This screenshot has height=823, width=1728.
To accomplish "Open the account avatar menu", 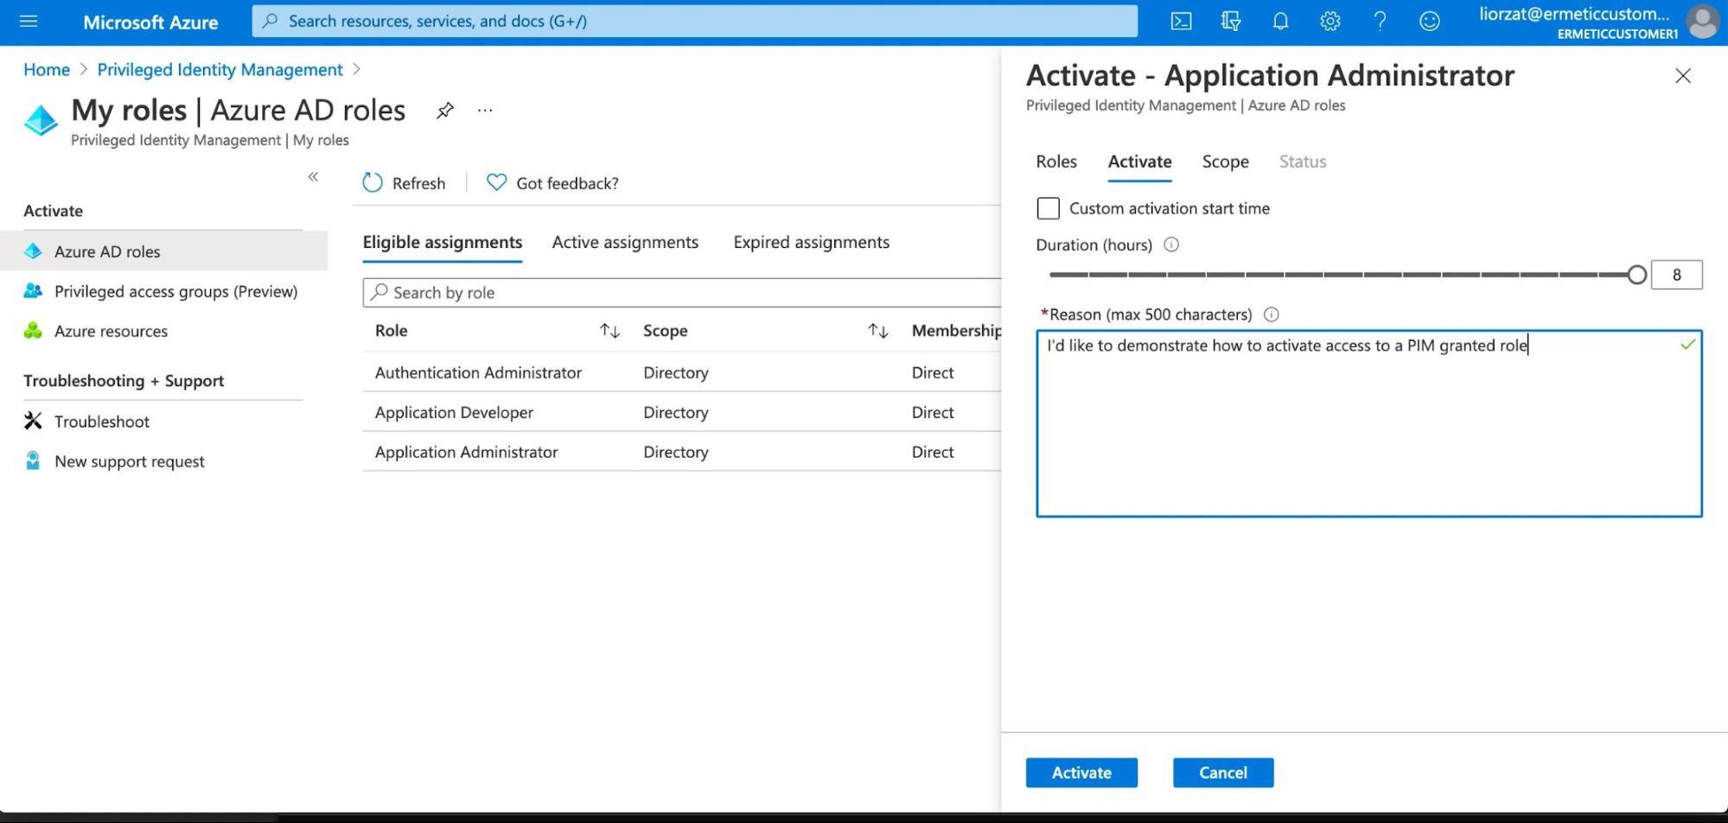I will (1703, 22).
